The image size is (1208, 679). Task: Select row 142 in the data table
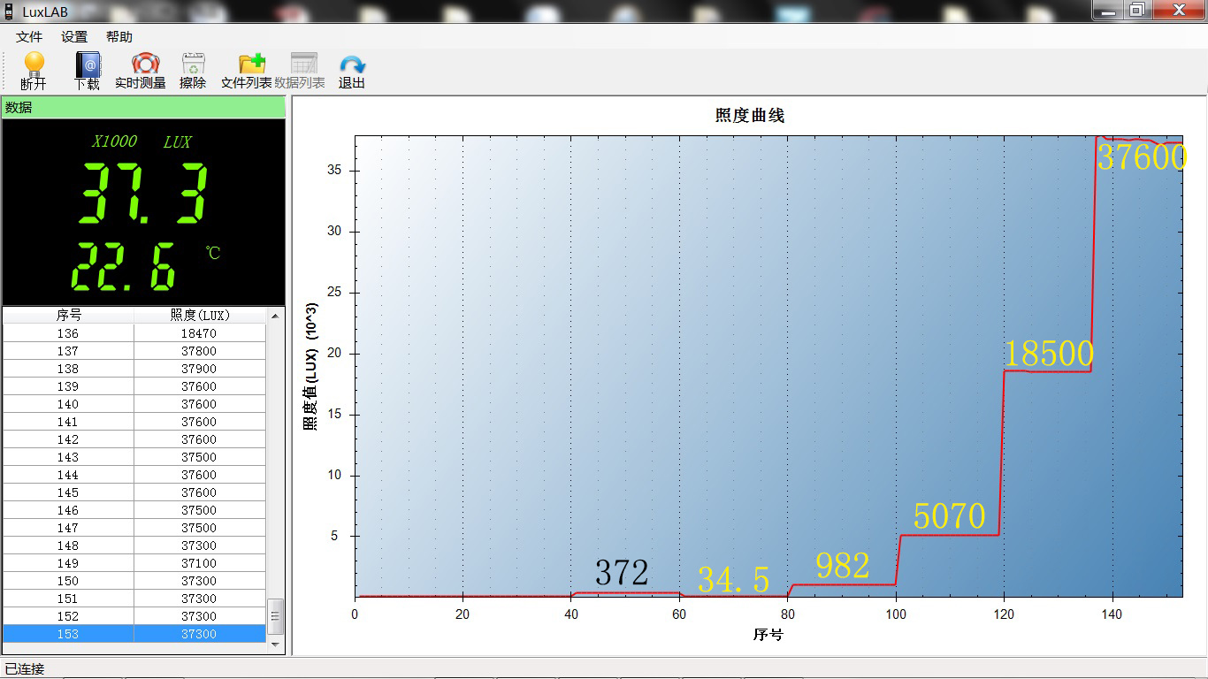[134, 439]
